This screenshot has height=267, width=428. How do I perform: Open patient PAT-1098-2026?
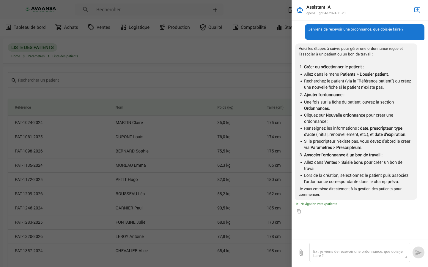[29, 151]
